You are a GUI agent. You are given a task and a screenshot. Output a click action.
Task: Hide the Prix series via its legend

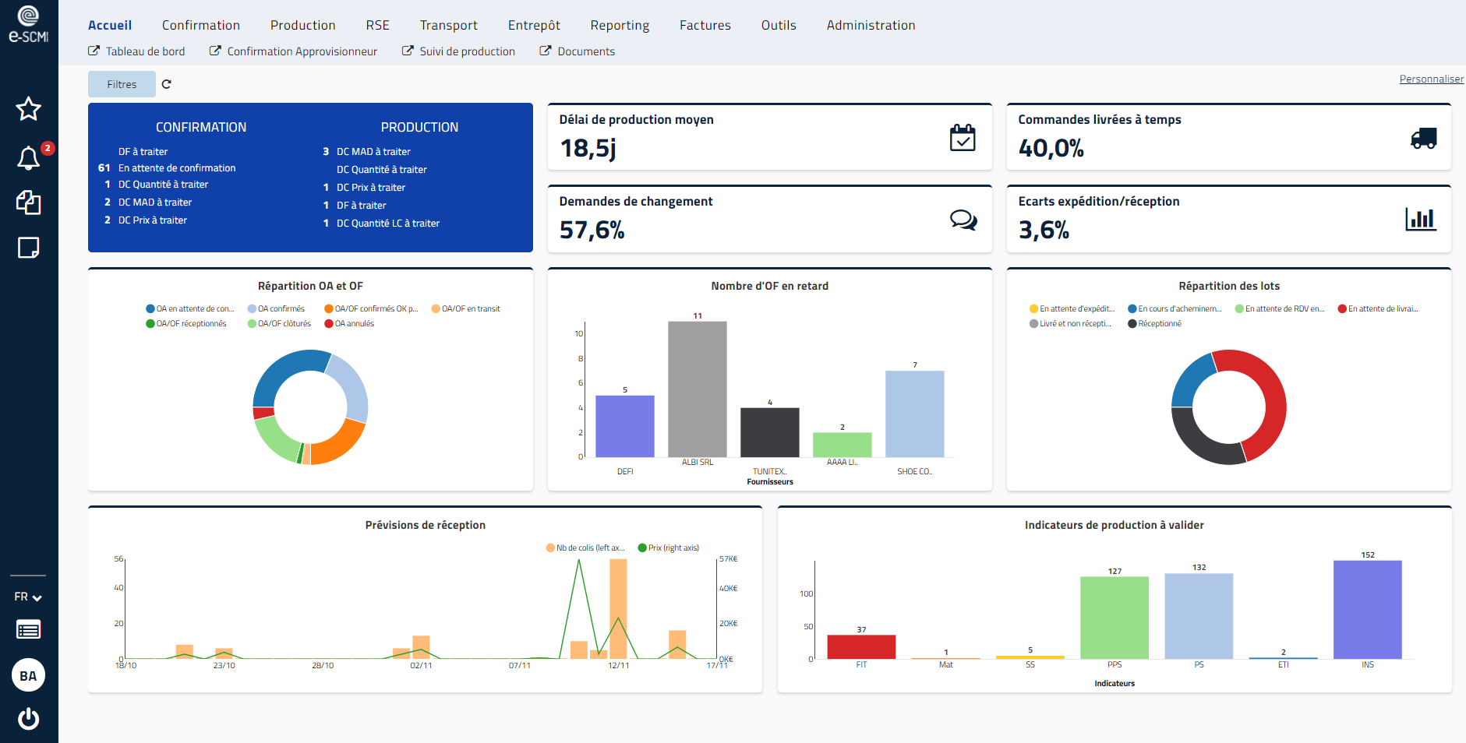coord(668,548)
